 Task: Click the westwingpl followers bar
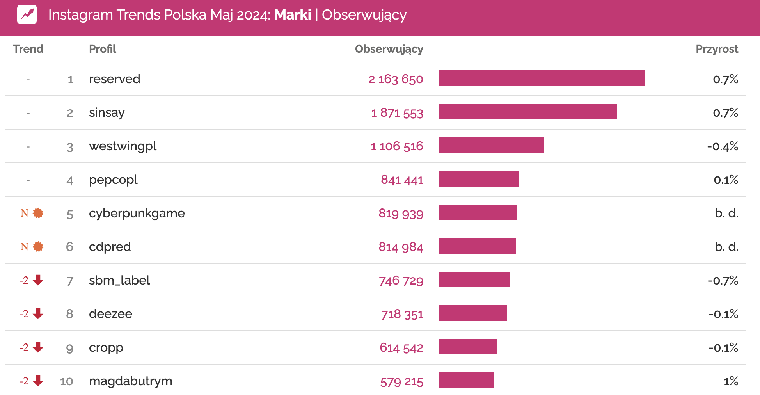coord(492,145)
